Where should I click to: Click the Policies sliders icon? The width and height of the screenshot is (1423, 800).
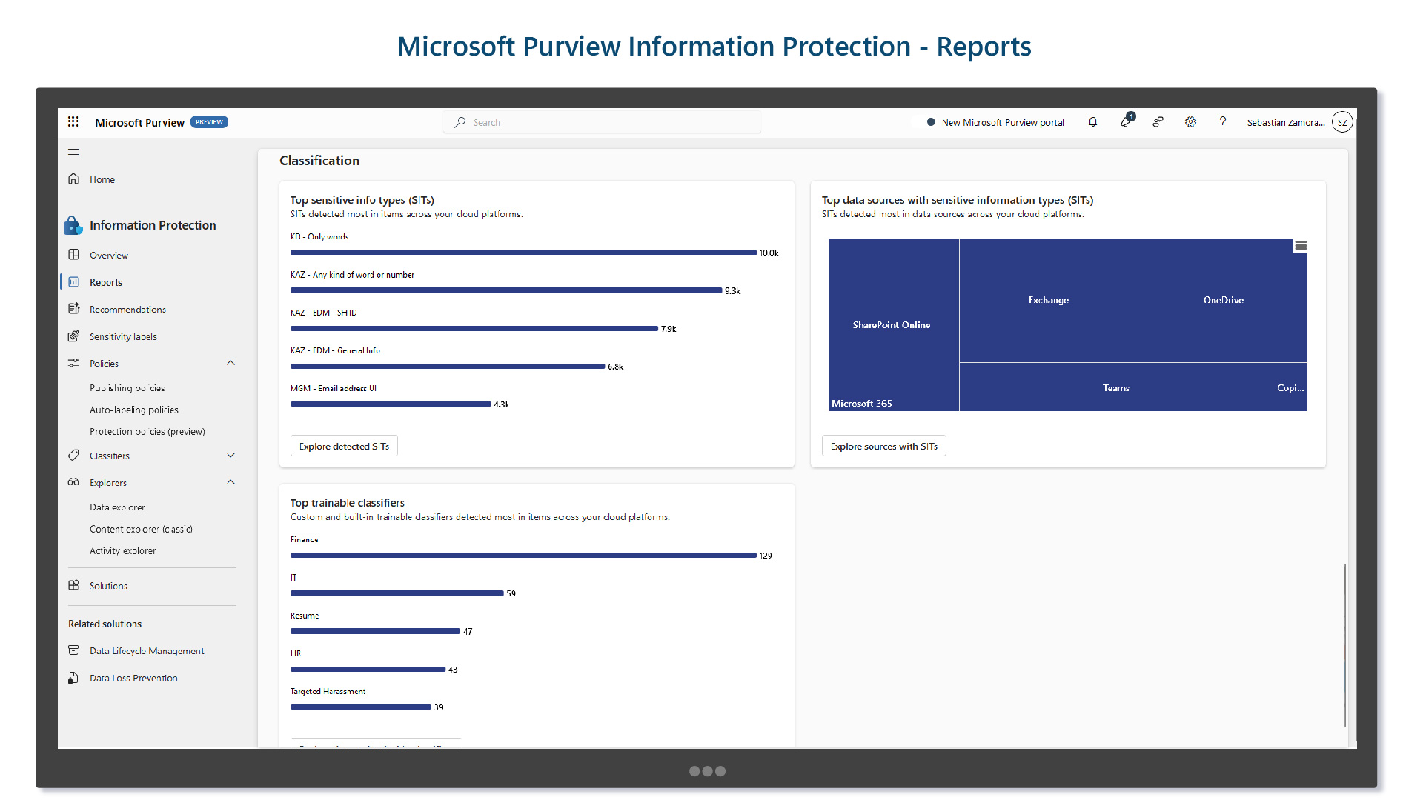(x=73, y=363)
